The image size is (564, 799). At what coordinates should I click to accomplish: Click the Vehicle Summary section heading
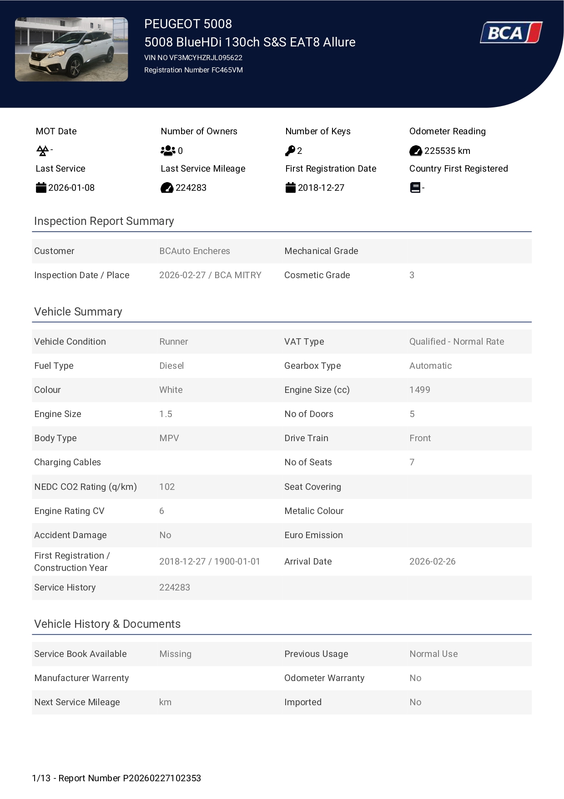(78, 312)
